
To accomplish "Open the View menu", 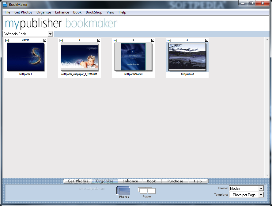I will 110,12.
